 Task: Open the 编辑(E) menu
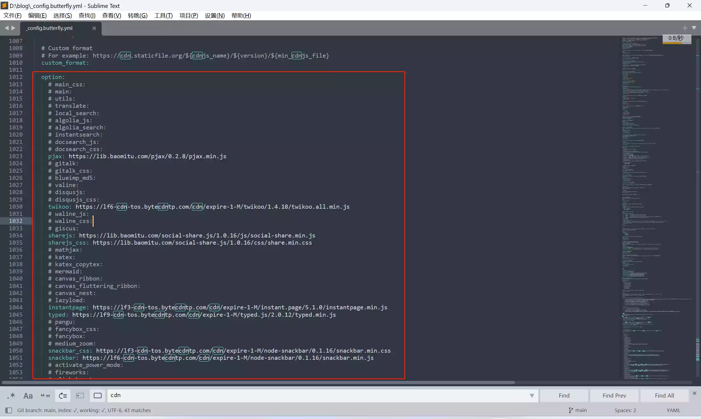click(37, 16)
